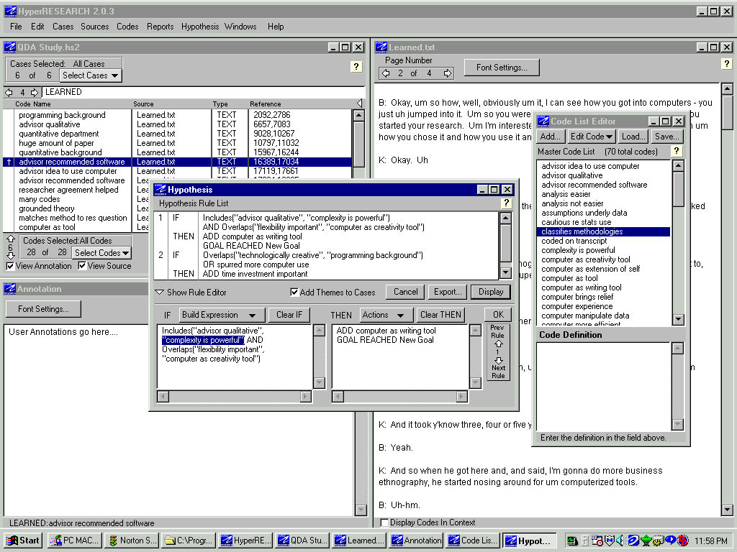Screen dimensions: 737x552
Task: Click the HyperRESEARCH app icon in the title bar
Action: (x=10, y=11)
